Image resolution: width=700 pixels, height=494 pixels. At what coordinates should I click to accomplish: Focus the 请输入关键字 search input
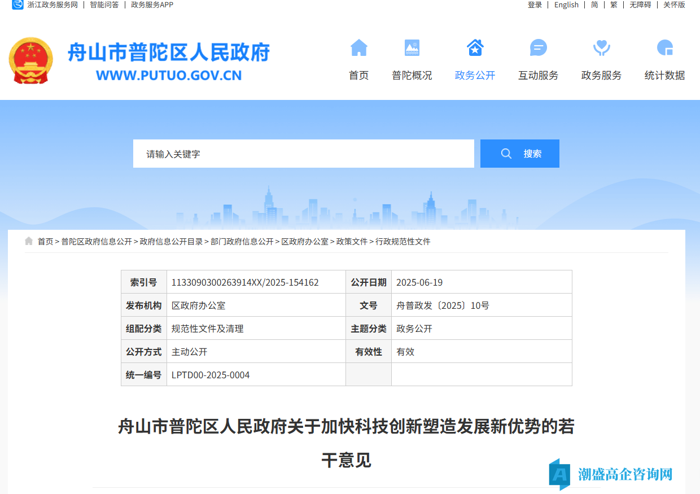[x=303, y=154]
